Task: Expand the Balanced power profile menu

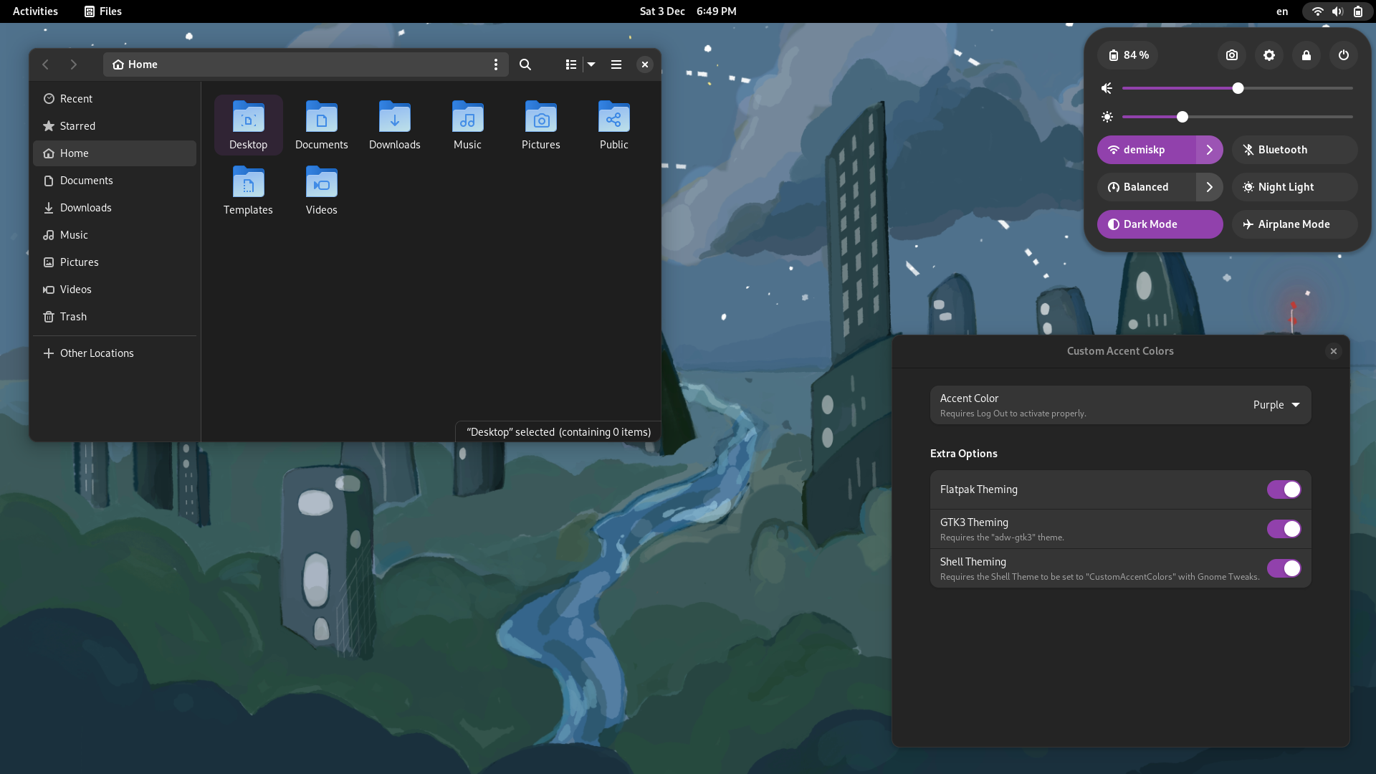Action: (1210, 186)
